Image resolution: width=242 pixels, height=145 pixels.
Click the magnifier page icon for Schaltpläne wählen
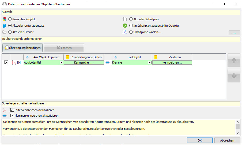pos(125,32)
